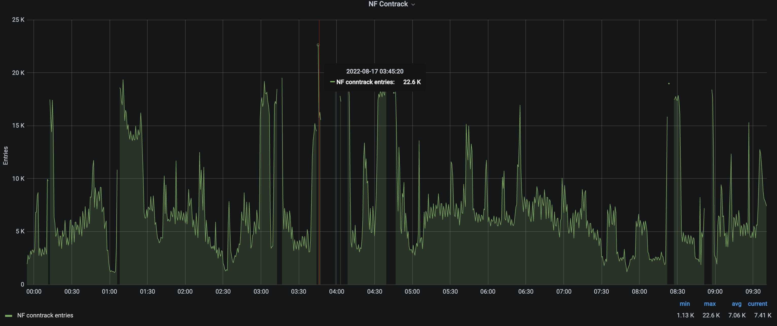Click the tooltip 22.6 K value
The image size is (777, 326).
coord(412,82)
